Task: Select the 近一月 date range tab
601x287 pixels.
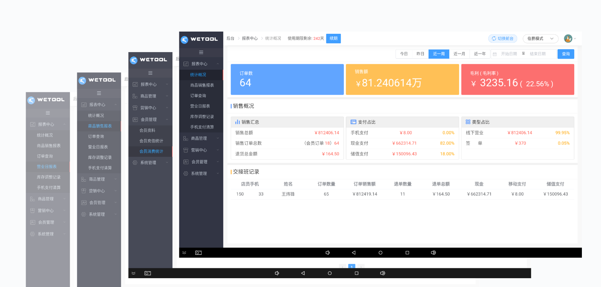Action: click(459, 54)
